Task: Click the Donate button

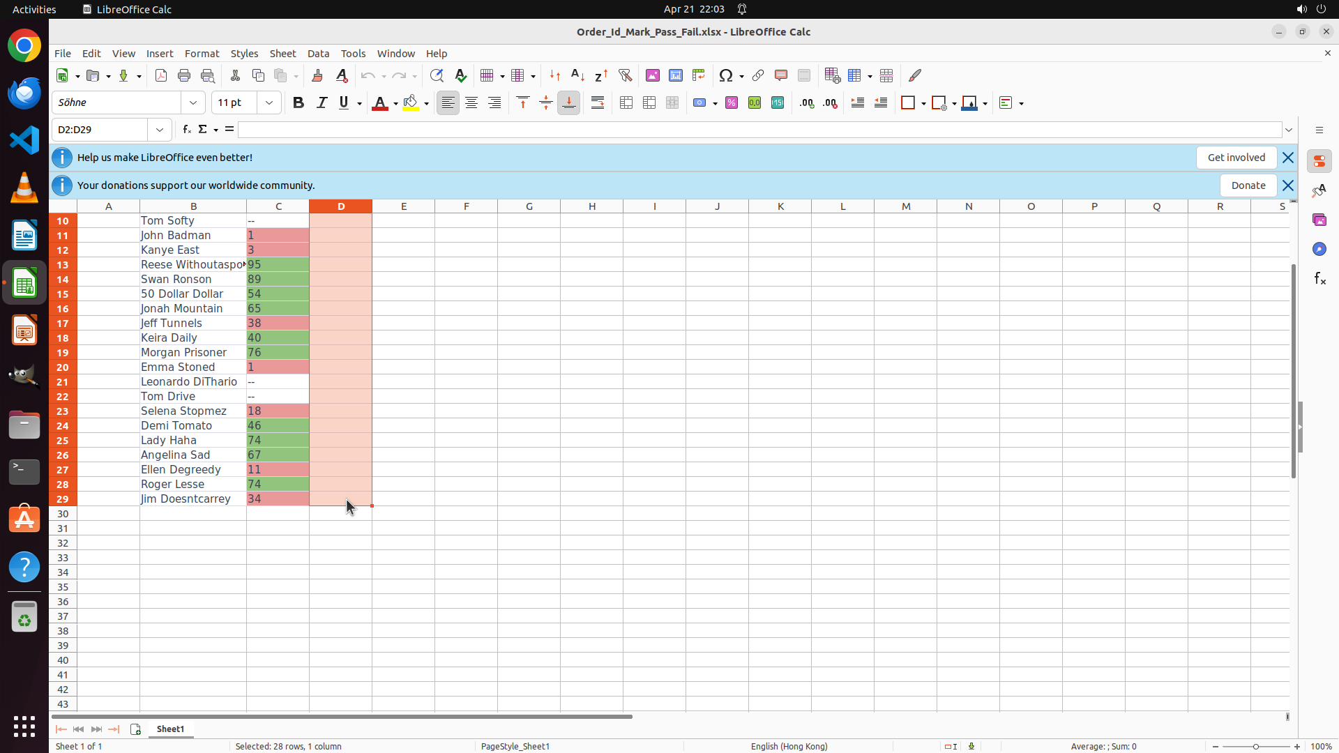Action: click(x=1248, y=185)
